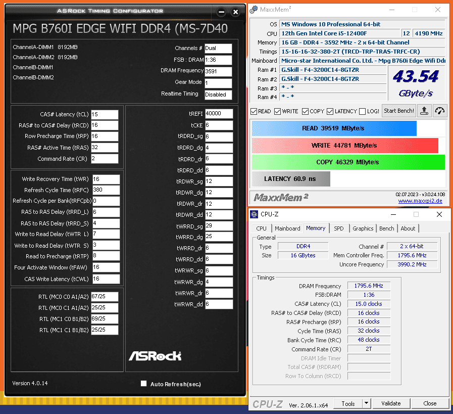453x414 pixels.
Task: Click the Tools button in CPU-Z
Action: (348, 403)
